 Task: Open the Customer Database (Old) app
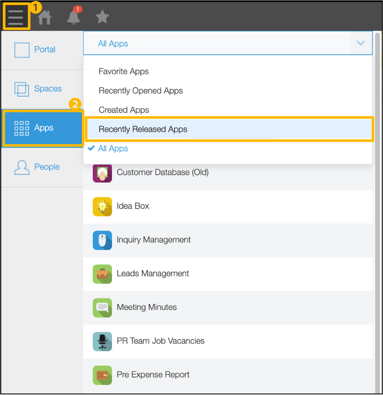click(x=162, y=173)
